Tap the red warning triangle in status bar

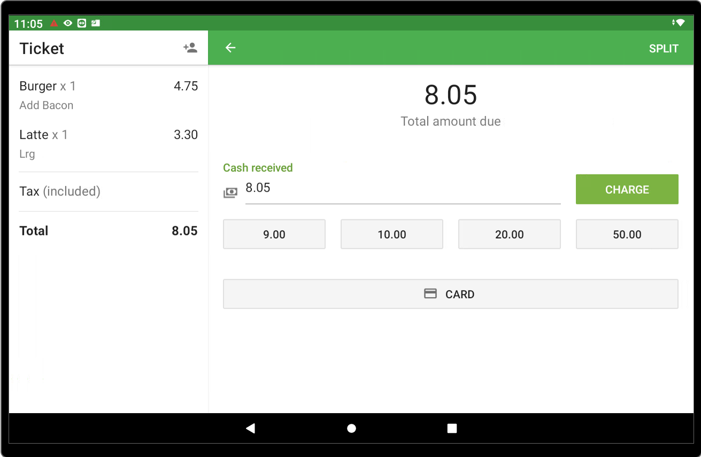point(54,24)
